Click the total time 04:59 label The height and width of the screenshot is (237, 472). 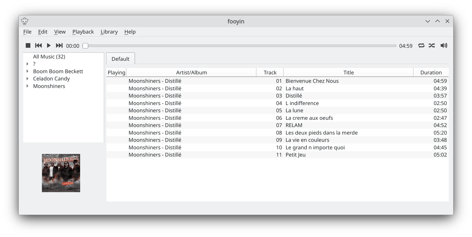406,46
